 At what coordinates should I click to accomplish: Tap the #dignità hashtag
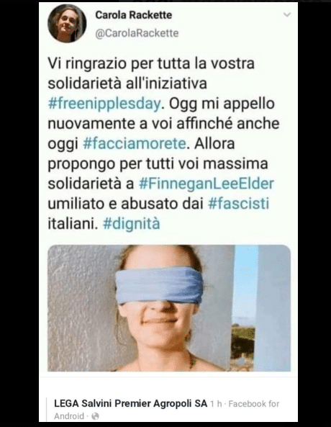tap(132, 224)
